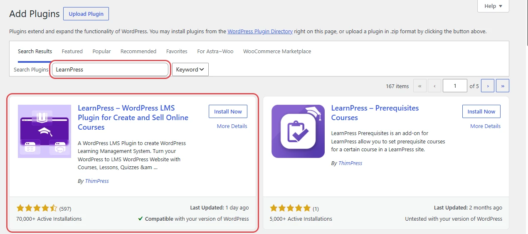View More Details for Prerequisites Courses plugin

[486, 126]
